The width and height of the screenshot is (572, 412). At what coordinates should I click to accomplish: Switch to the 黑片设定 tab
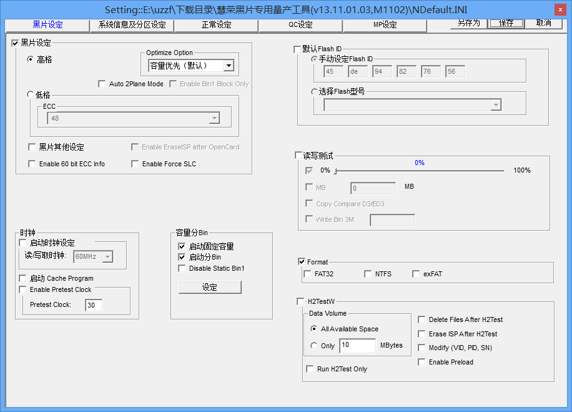(48, 25)
